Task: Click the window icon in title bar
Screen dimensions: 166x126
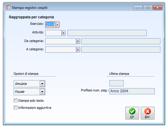Action: (x=8, y=7)
